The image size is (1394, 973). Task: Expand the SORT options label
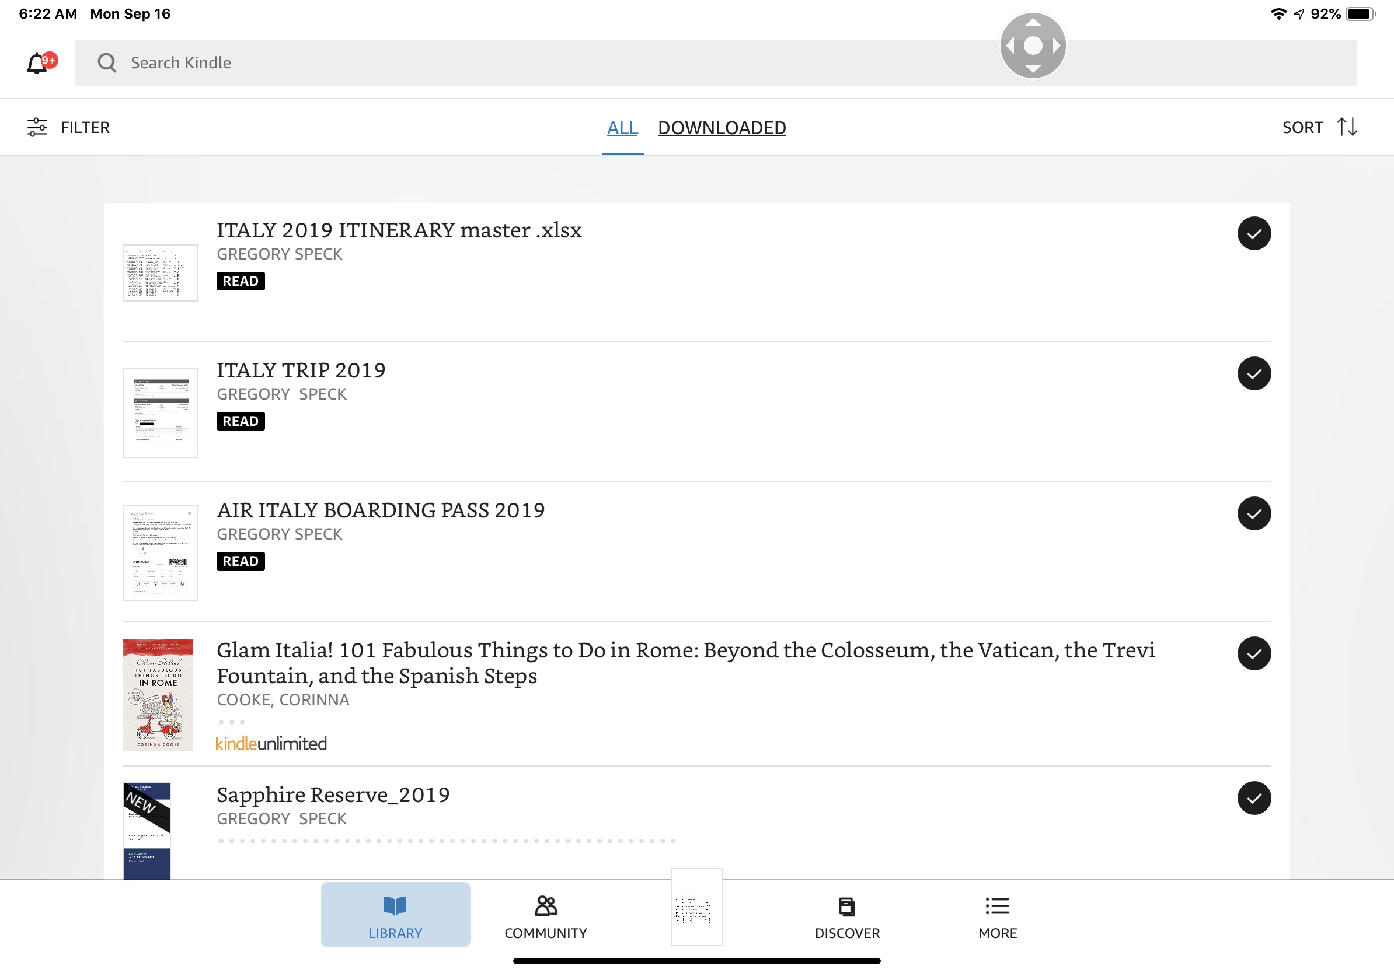pos(1302,127)
